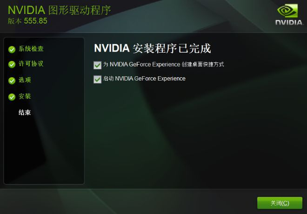Click the 启动 NVIDIA GeForce Experience label text
This screenshot has height=214, width=307.
[144, 79]
